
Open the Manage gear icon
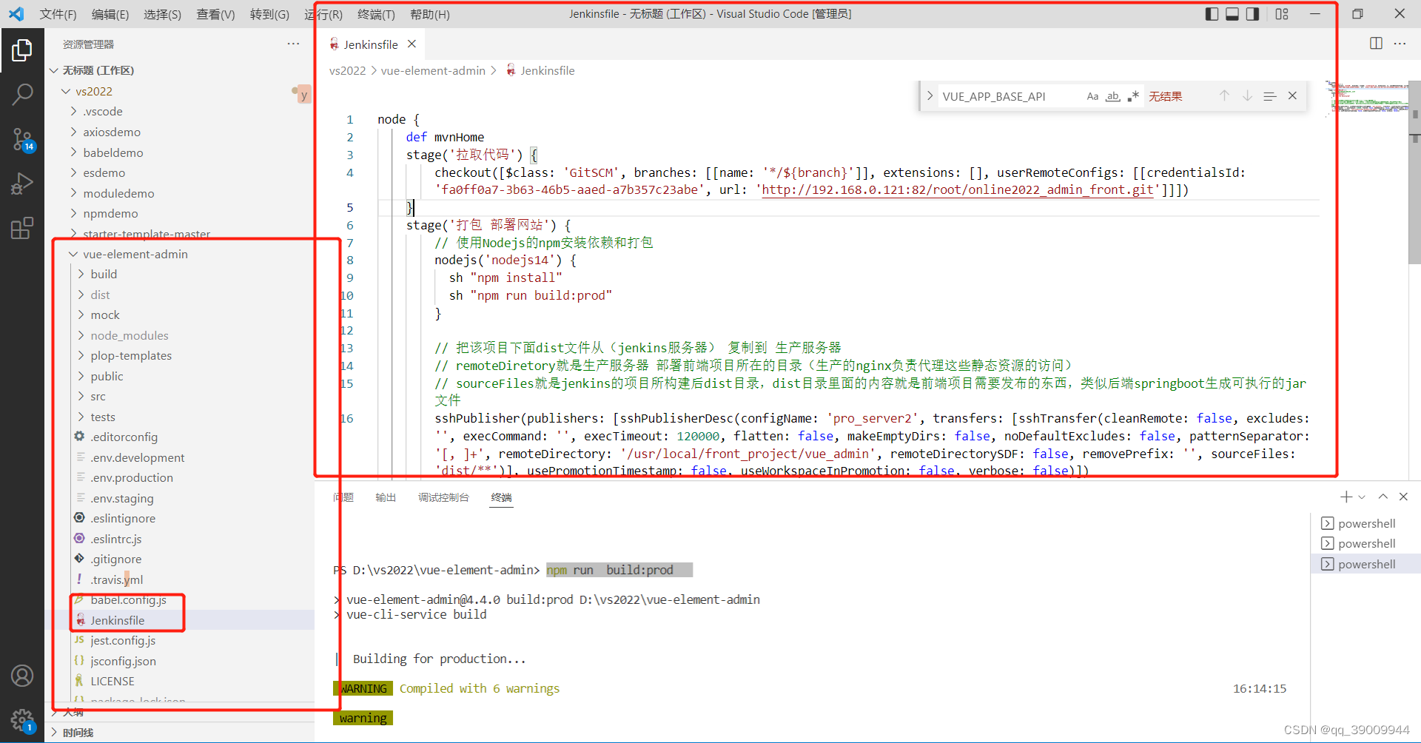[22, 719]
